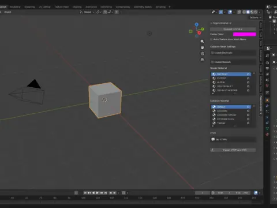Image resolution: width=277 pixels, height=208 pixels.
Task: Select ALPHA in the Shader Material list
Action: (x=231, y=82)
